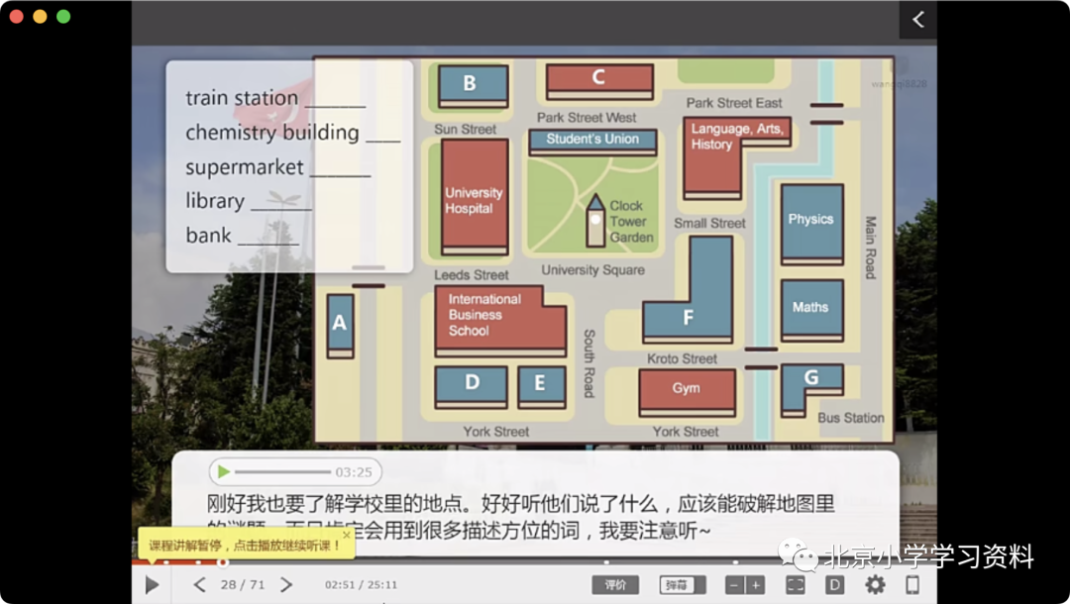
Task: Open the settings gear in player bar
Action: 875,584
